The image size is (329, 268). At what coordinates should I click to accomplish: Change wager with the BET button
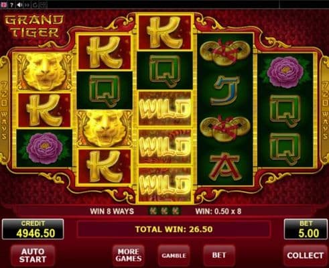(219, 255)
